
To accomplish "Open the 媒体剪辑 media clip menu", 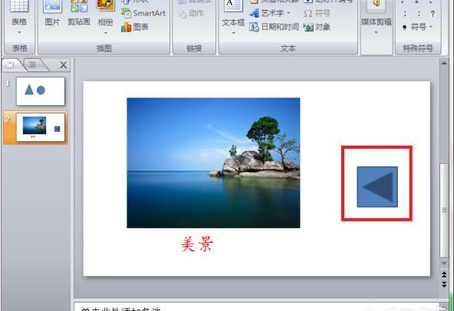I will point(376,18).
